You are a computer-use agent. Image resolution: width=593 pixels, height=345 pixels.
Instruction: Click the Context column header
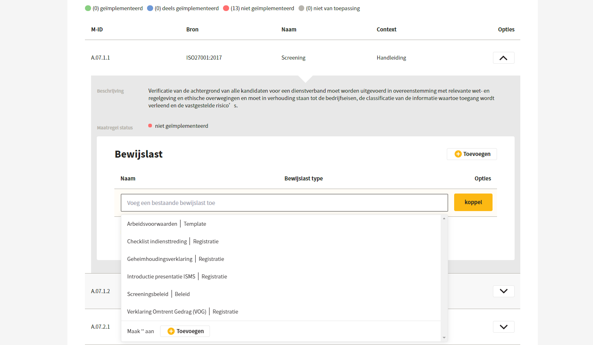[386, 29]
